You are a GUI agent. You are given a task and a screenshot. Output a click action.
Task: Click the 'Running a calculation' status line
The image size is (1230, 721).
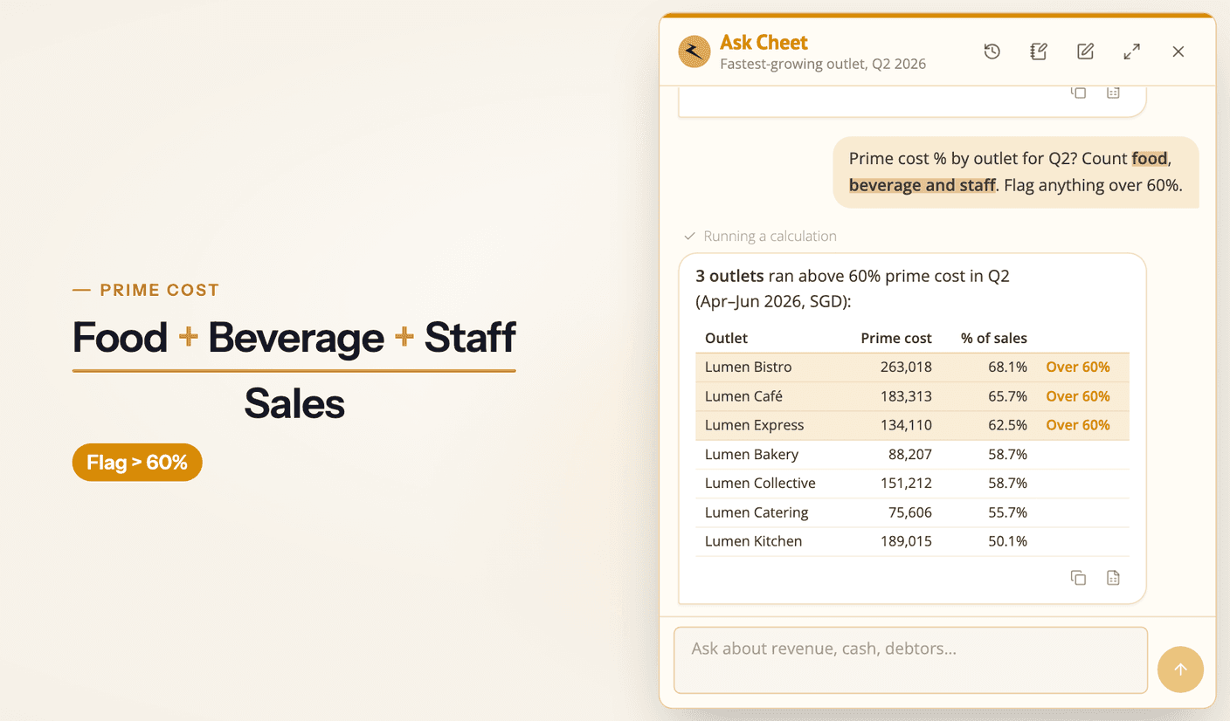pos(760,236)
